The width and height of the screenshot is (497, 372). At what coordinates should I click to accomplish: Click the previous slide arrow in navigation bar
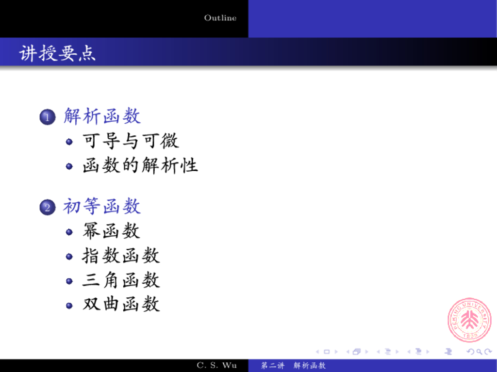coord(317,352)
